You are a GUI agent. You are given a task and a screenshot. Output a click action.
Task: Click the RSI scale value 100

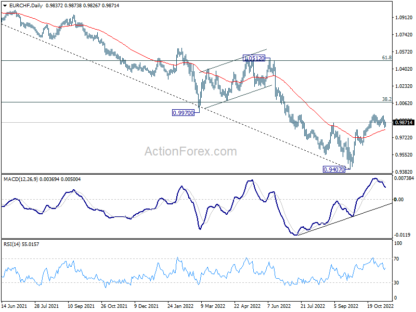[398, 243]
